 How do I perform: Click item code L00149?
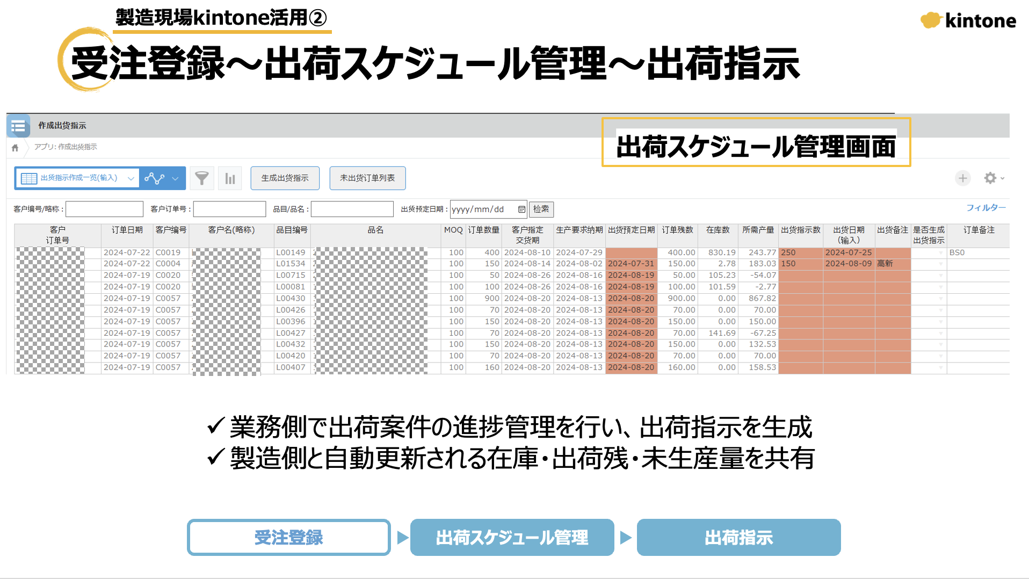pyautogui.click(x=291, y=252)
